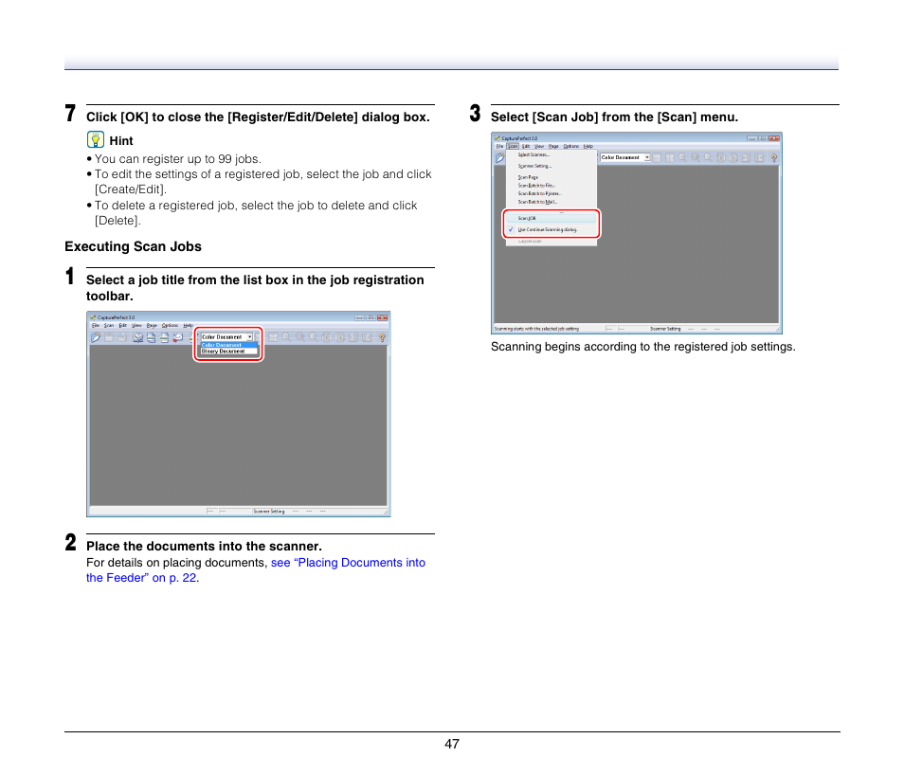Click the scan batch to file icon in step 1
The width and height of the screenshot is (904, 775).
151,337
